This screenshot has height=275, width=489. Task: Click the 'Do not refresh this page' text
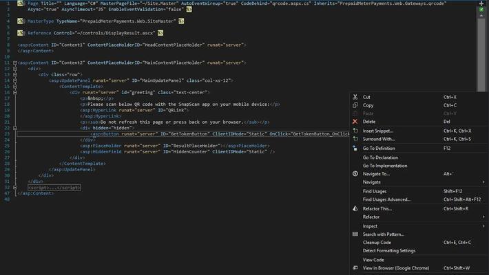[171, 122]
